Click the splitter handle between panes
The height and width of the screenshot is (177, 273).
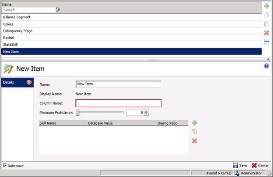[152, 59]
